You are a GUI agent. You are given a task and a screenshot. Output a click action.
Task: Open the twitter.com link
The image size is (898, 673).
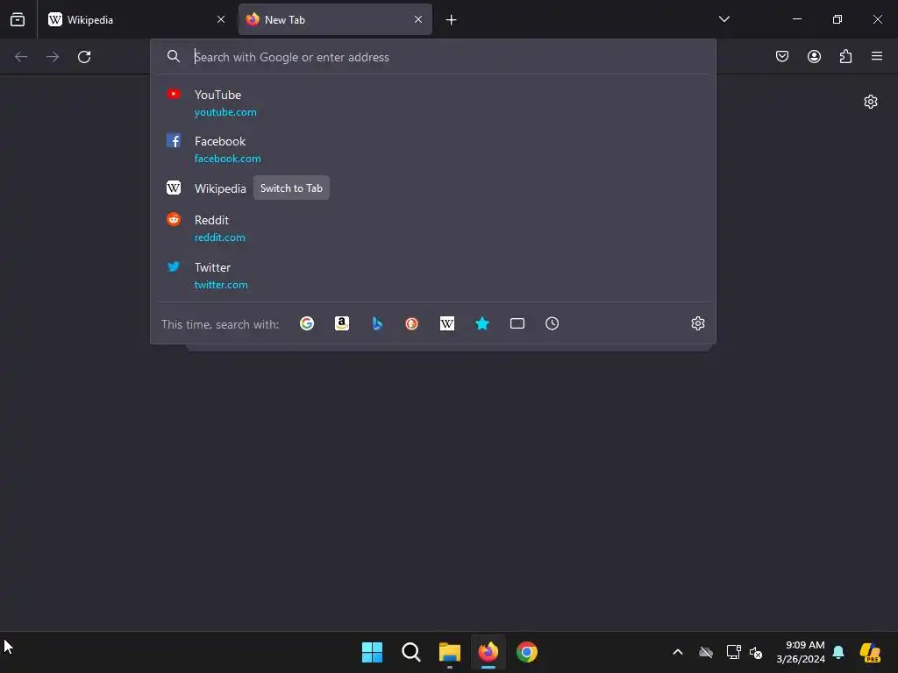coord(221,285)
